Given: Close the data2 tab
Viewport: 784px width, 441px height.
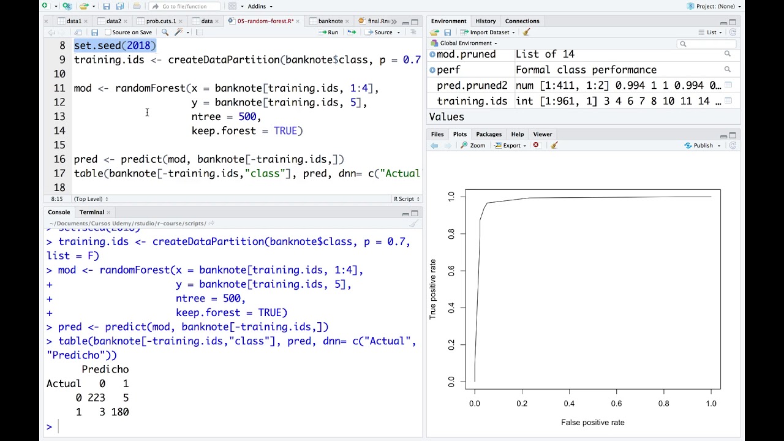Looking at the screenshot, I should click(126, 21).
